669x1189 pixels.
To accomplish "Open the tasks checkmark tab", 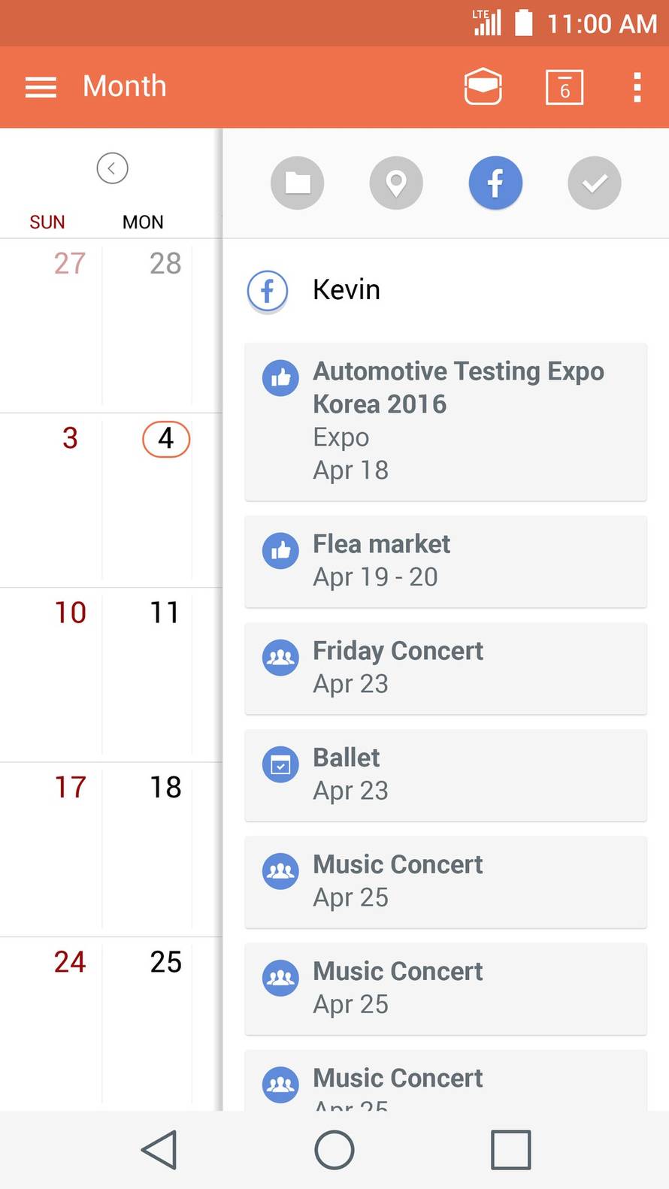I will point(594,183).
